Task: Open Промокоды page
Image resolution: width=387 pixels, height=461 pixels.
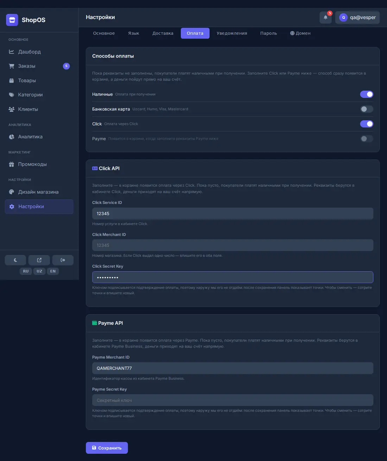Action: (39, 164)
